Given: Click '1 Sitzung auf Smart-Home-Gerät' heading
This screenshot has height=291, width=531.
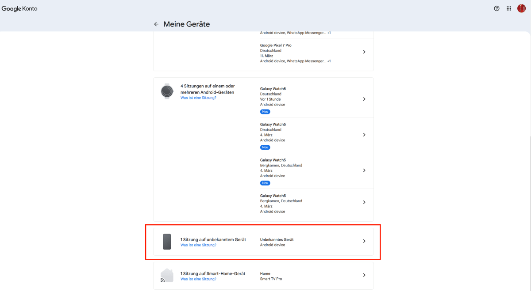Looking at the screenshot, I should (213, 274).
